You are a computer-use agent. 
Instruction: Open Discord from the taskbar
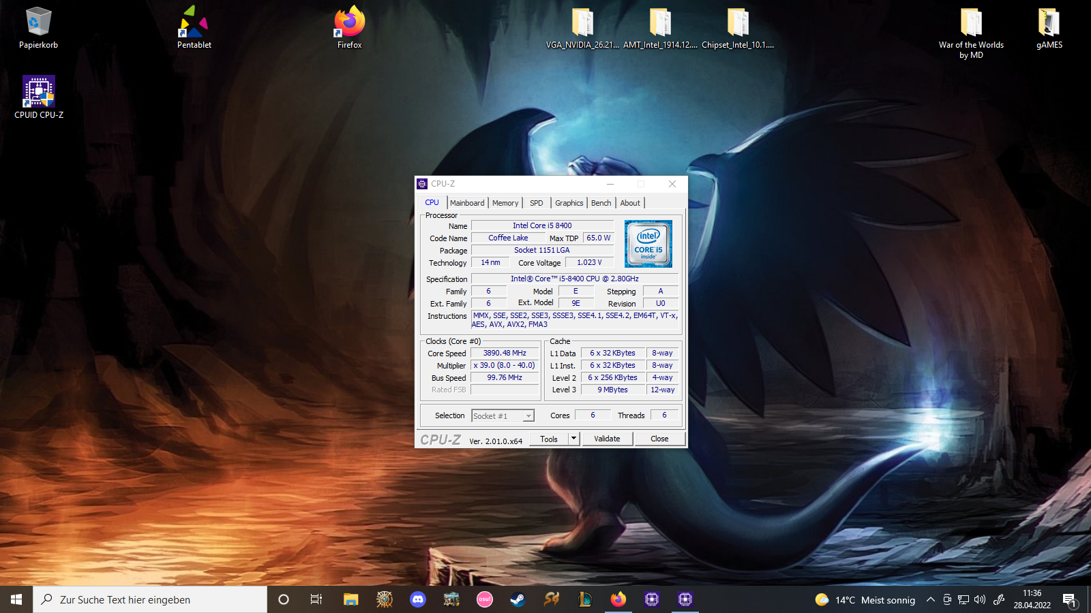[x=418, y=599]
